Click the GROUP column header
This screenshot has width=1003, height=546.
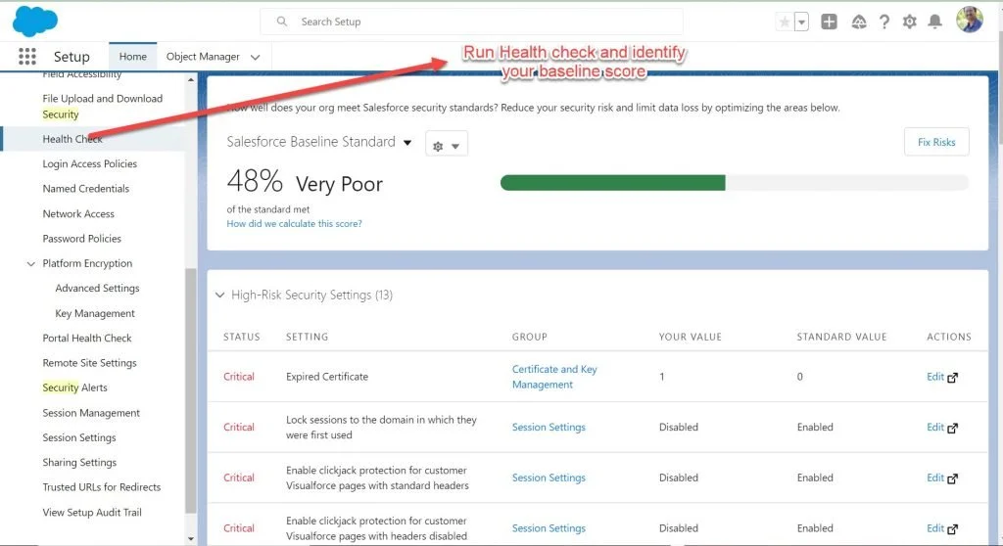click(x=530, y=337)
